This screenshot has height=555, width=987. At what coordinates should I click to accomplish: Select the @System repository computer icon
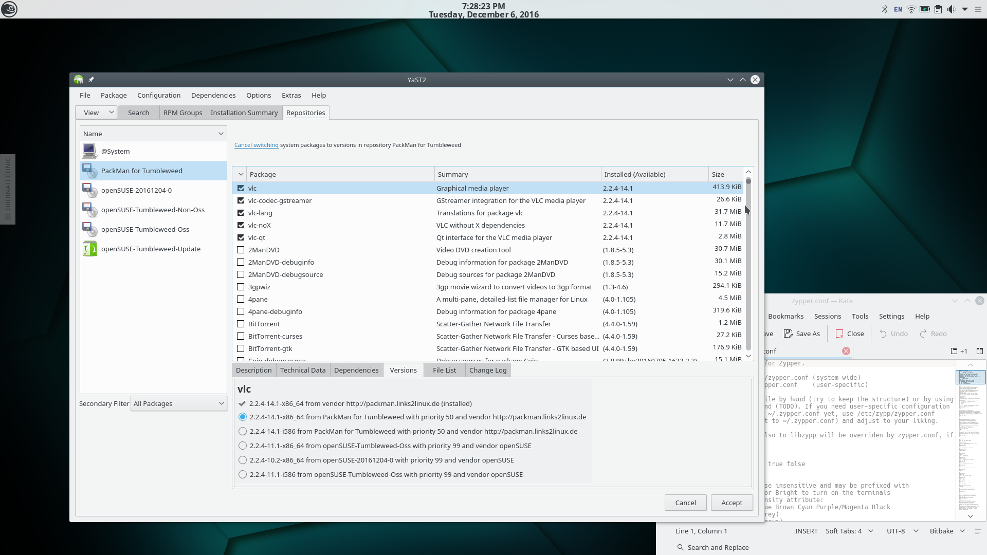[x=89, y=151]
